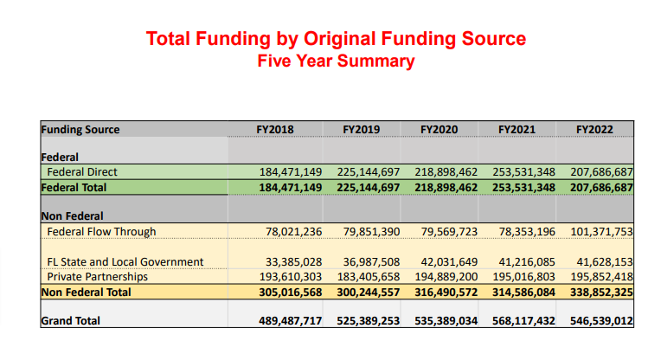Select Non Federal Total value 300,244,557
Image resolution: width=648 pixels, height=341 pixels.
(369, 293)
